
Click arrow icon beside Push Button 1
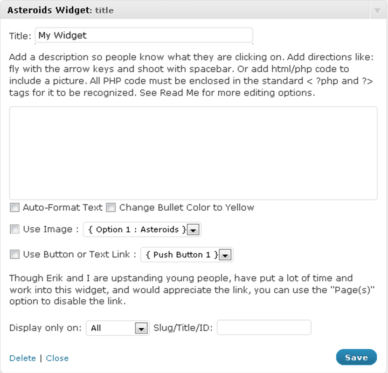225,255
